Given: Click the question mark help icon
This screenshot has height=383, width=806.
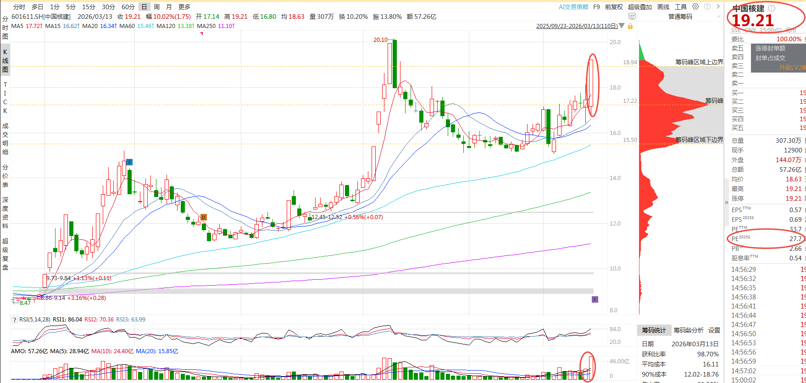Looking at the screenshot, I should click(707, 6).
